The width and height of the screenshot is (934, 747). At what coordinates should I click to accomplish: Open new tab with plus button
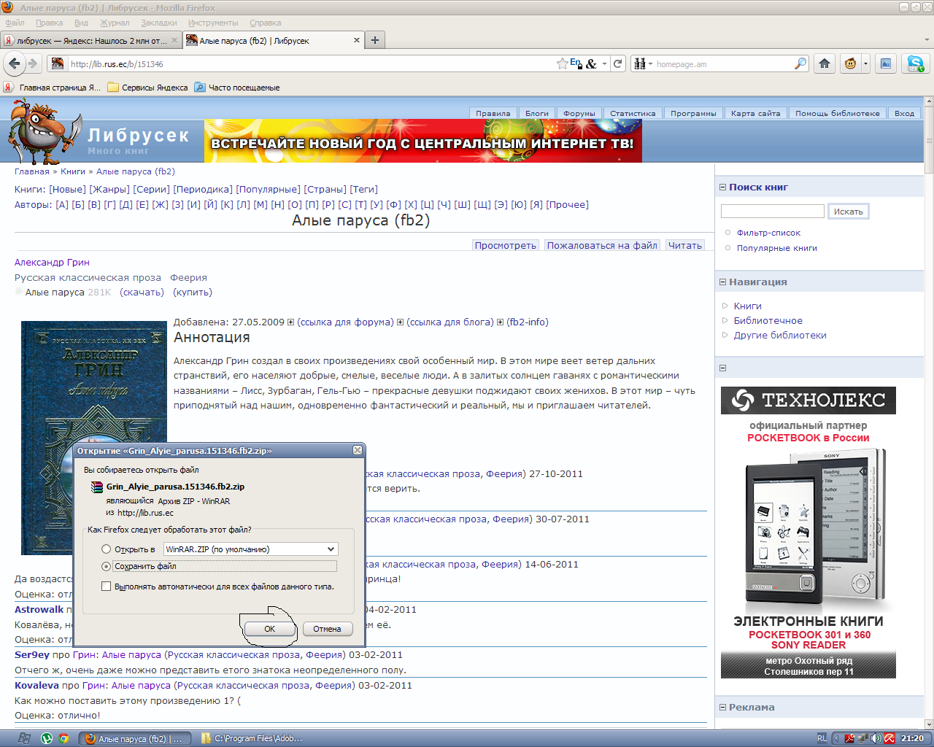pos(374,40)
